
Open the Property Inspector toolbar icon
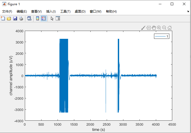click(x=58, y=19)
